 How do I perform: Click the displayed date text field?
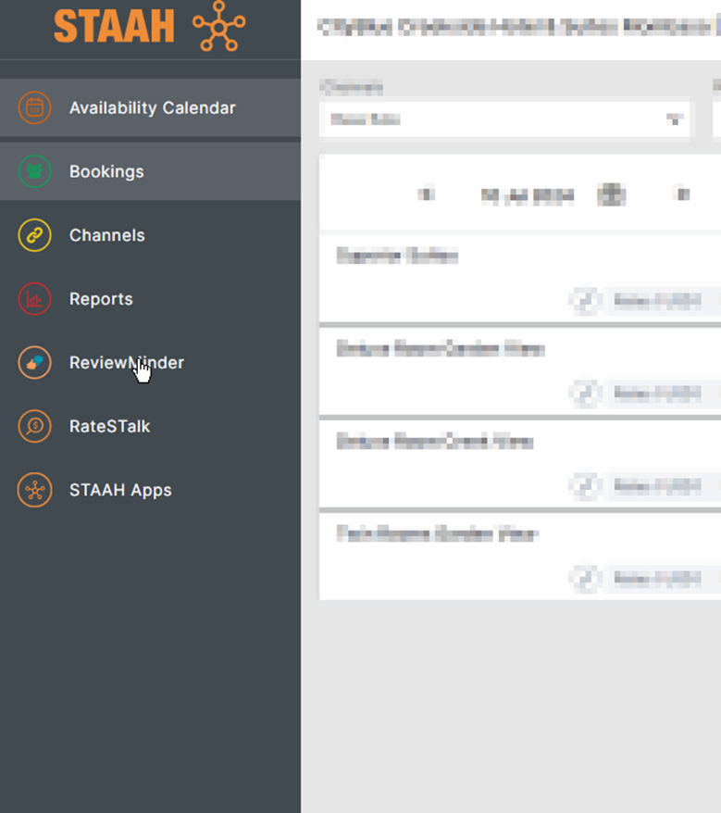pos(528,195)
